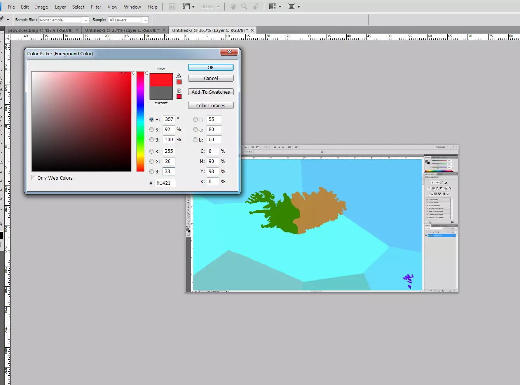520x385 pixels.
Task: Open the Filter menu
Action: click(x=96, y=7)
